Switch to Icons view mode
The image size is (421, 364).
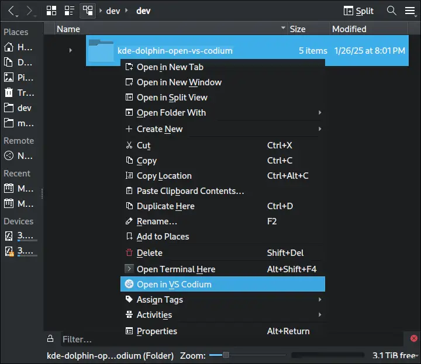tap(51, 11)
